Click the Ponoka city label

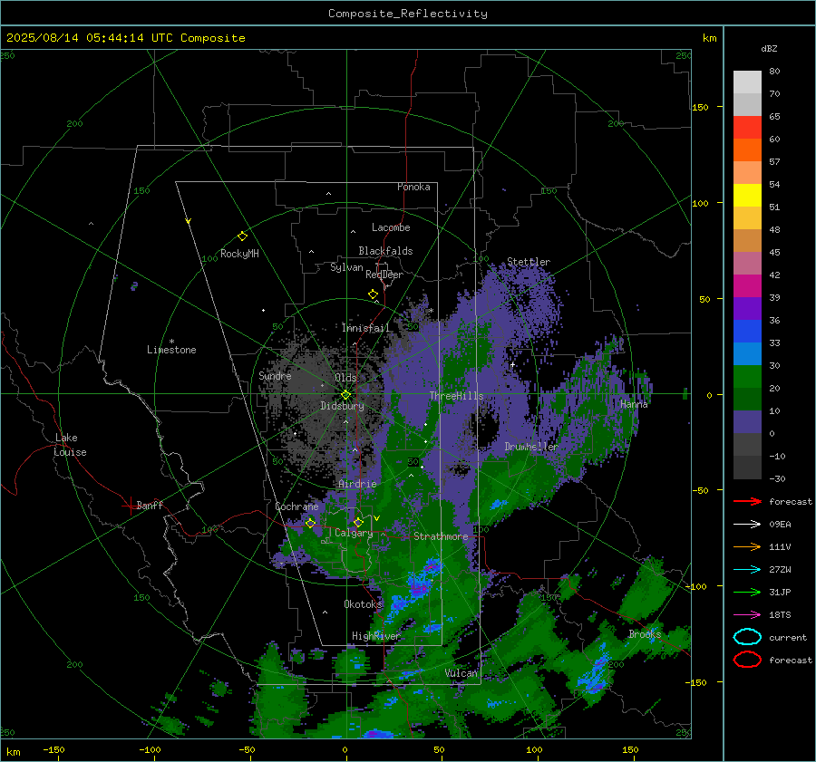[x=413, y=187]
